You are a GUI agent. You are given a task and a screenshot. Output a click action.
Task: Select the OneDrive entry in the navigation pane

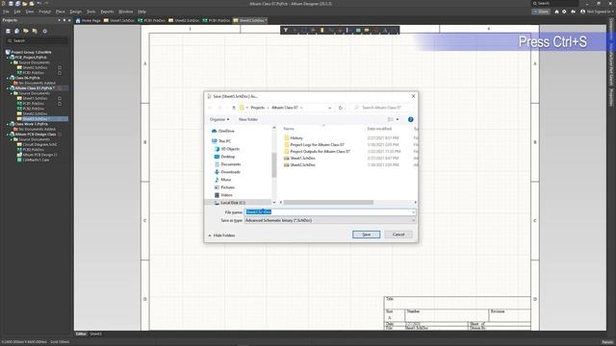click(x=222, y=131)
